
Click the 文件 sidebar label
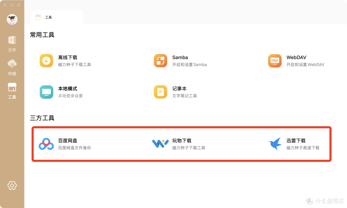[12, 50]
